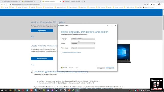
Task: Close the 'Download Windows 11' tab
Action: (x=40, y=2)
